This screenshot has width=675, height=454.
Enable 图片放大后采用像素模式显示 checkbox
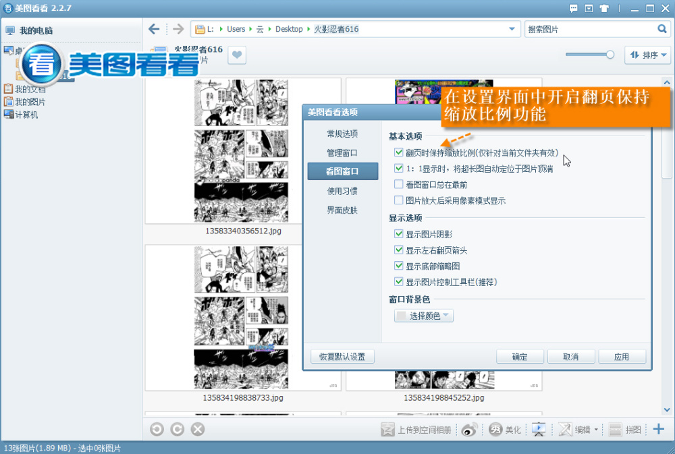[399, 200]
